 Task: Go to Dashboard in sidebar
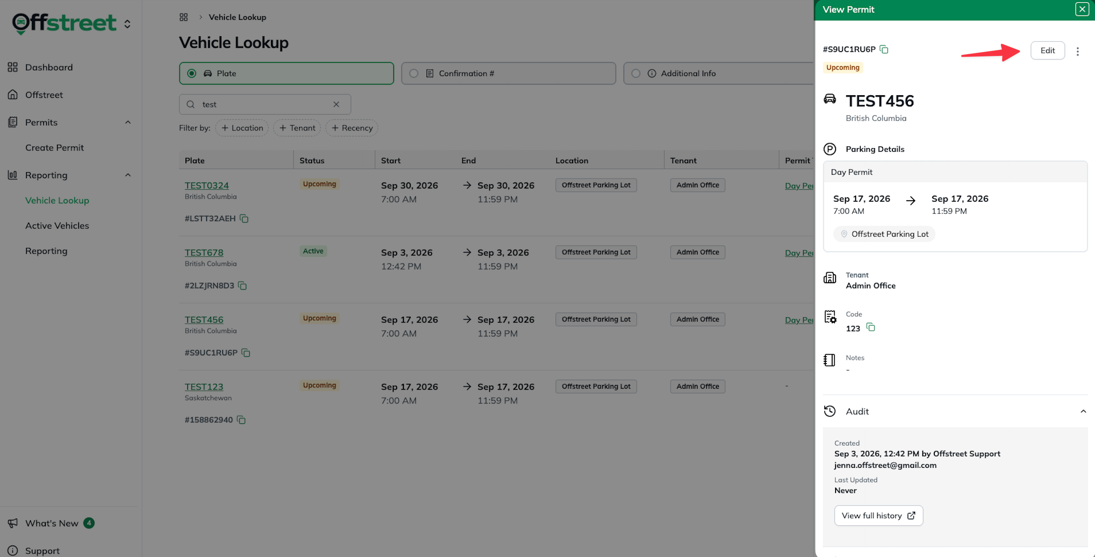(49, 67)
